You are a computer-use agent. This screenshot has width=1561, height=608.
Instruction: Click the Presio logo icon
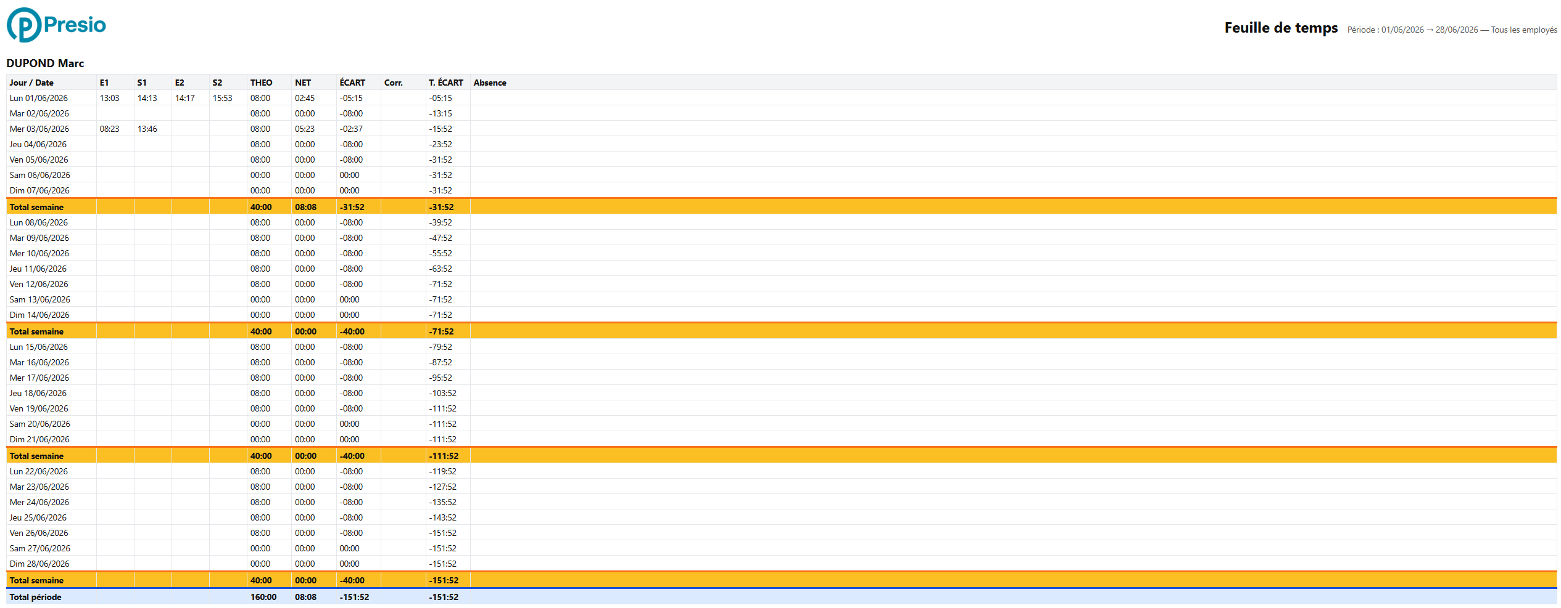pyautogui.click(x=24, y=25)
